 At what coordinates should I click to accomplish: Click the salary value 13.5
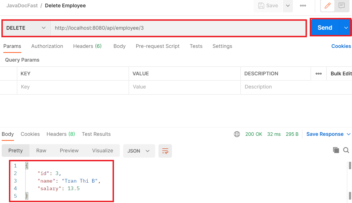[74, 188]
